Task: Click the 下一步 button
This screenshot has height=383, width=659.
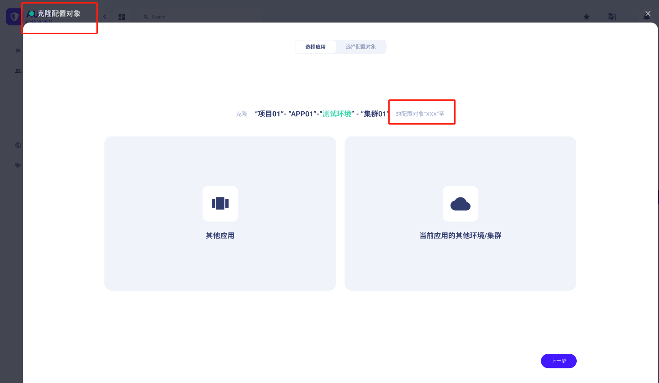Action: pos(559,361)
